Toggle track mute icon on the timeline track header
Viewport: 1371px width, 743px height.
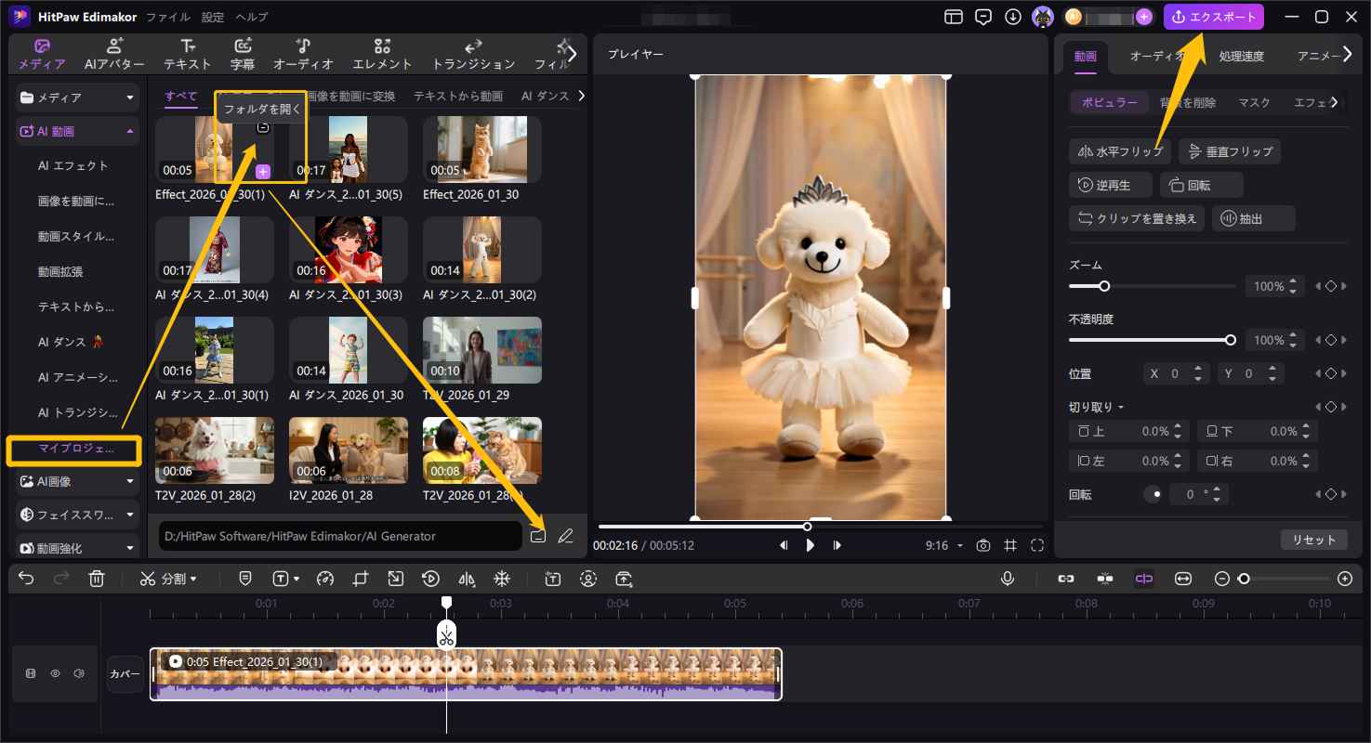[78, 672]
